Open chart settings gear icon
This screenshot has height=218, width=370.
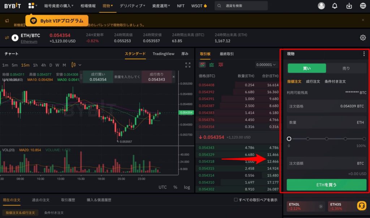pyautogui.click(x=363, y=38)
